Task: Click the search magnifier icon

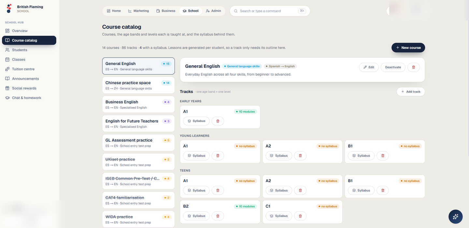Action: (x=236, y=11)
